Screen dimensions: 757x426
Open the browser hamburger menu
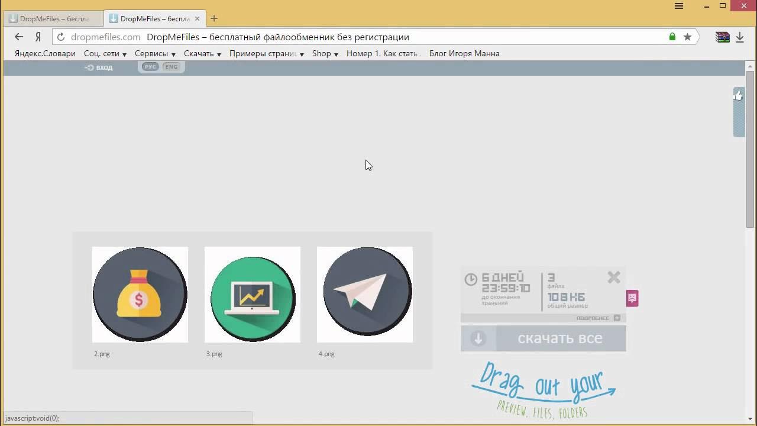coord(679,6)
